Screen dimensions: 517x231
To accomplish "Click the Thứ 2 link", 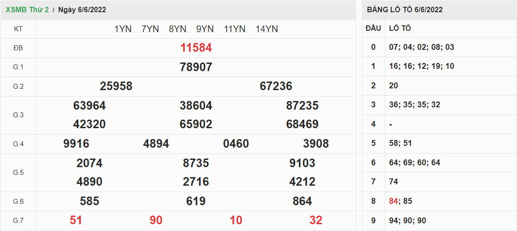I will click(40, 10).
